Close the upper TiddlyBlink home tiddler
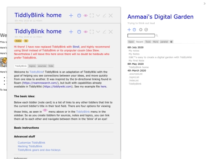The image size is (212, 159). [111, 16]
